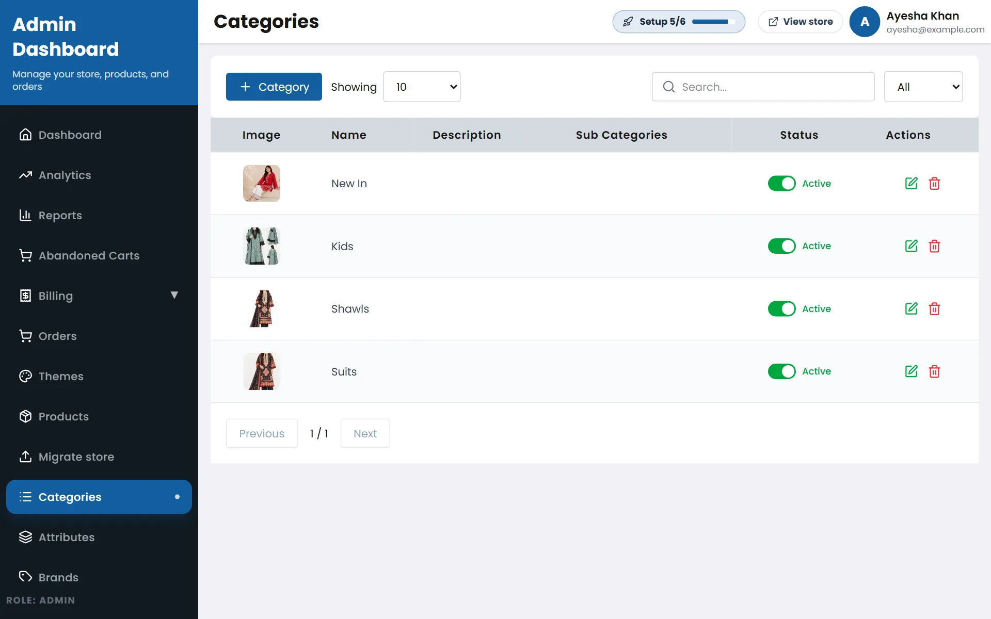This screenshot has height=619, width=991.
Task: Click the Products box icon
Action: click(25, 416)
